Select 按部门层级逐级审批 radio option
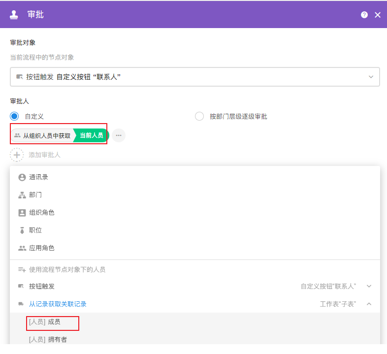The width and height of the screenshot is (387, 354). tap(199, 117)
